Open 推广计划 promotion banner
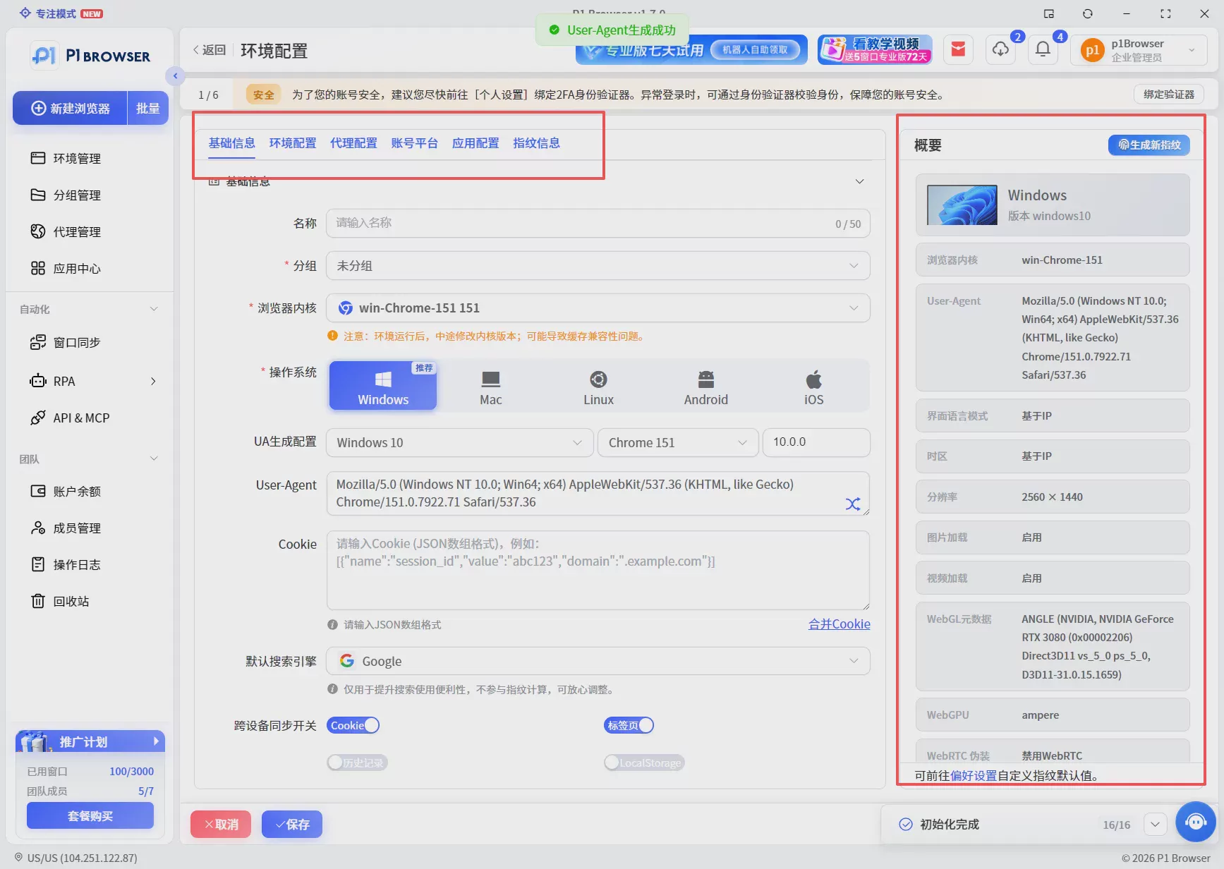 coord(90,741)
